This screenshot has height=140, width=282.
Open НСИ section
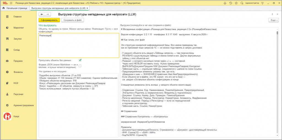pos(16,83)
